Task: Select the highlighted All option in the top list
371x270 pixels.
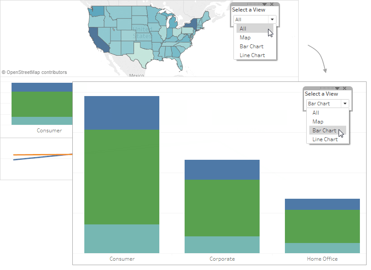Action: (x=243, y=28)
